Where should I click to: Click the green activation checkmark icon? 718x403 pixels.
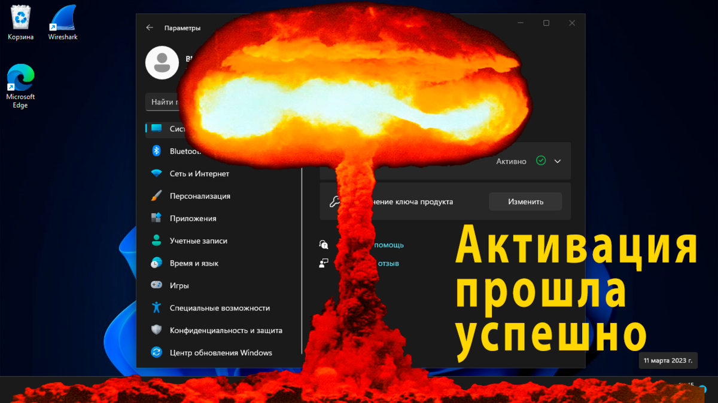coord(541,161)
